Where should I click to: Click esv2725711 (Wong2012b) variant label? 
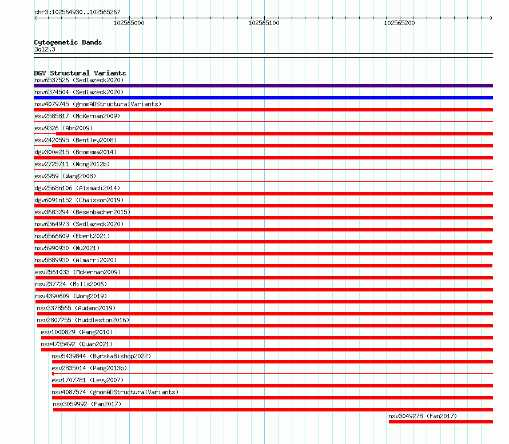click(72, 164)
